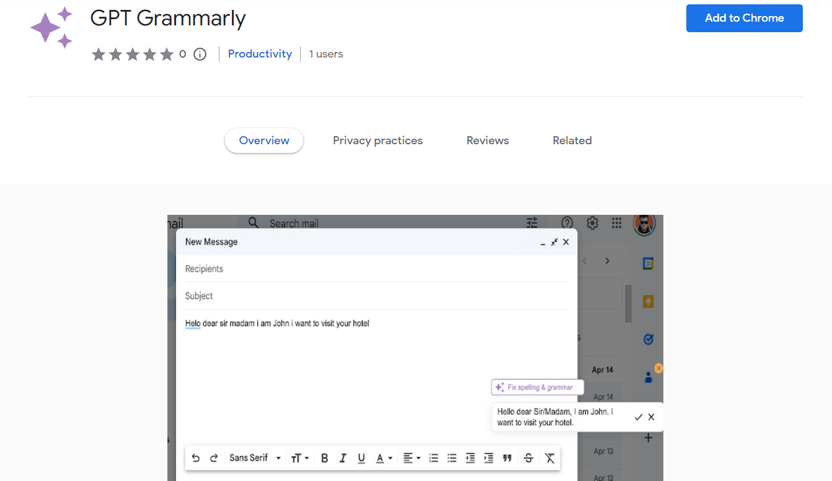This screenshot has width=832, height=481.
Task: Open the text color dropdown
Action: click(384, 458)
